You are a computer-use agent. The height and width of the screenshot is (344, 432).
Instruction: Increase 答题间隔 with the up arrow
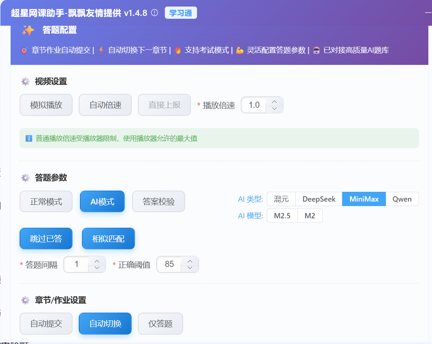point(97,261)
